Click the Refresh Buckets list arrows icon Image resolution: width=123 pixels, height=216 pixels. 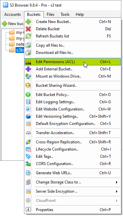(28, 36)
